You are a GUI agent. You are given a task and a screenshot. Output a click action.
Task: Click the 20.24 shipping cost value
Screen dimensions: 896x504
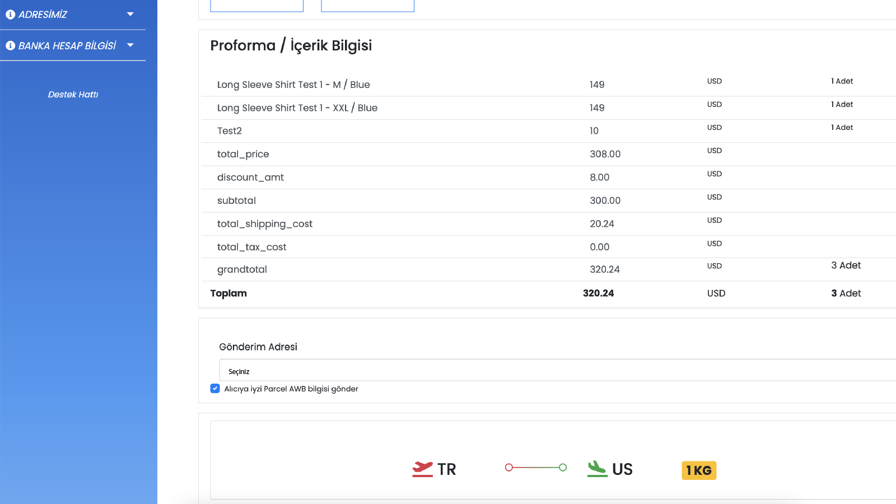602,224
